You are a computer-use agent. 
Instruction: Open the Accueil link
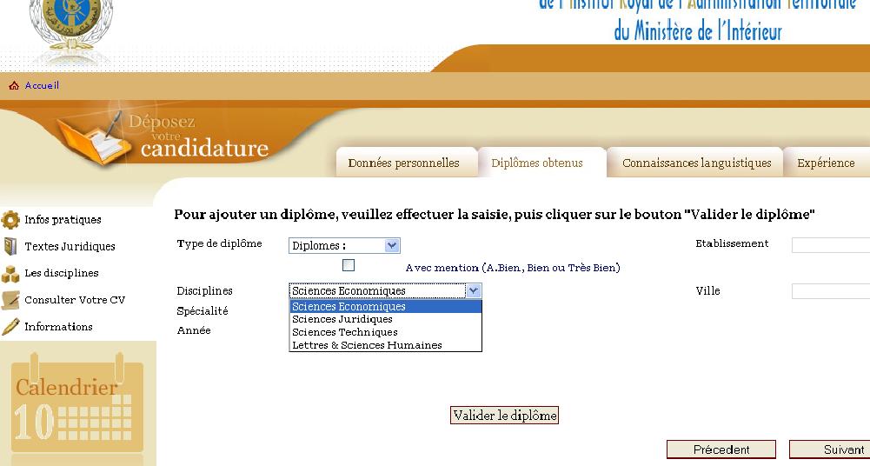[x=42, y=85]
